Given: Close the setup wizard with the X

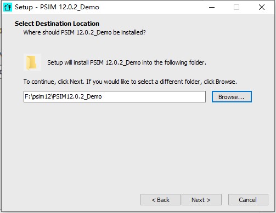Looking at the screenshot, I should (x=262, y=7).
